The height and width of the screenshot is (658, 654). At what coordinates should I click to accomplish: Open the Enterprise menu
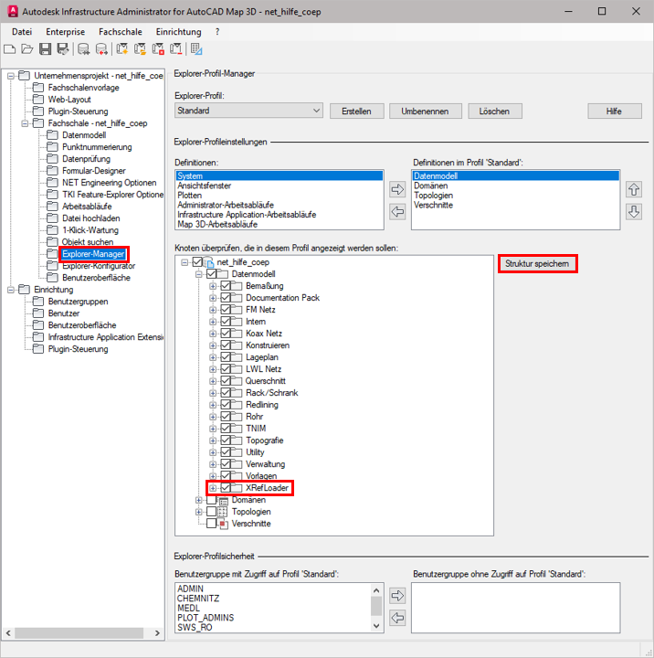66,32
